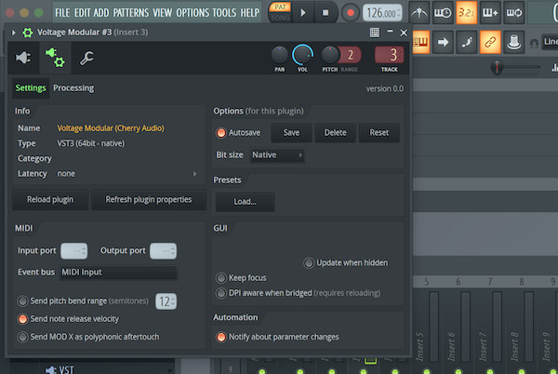Click the metronome icon in top toolbar

(x=419, y=13)
